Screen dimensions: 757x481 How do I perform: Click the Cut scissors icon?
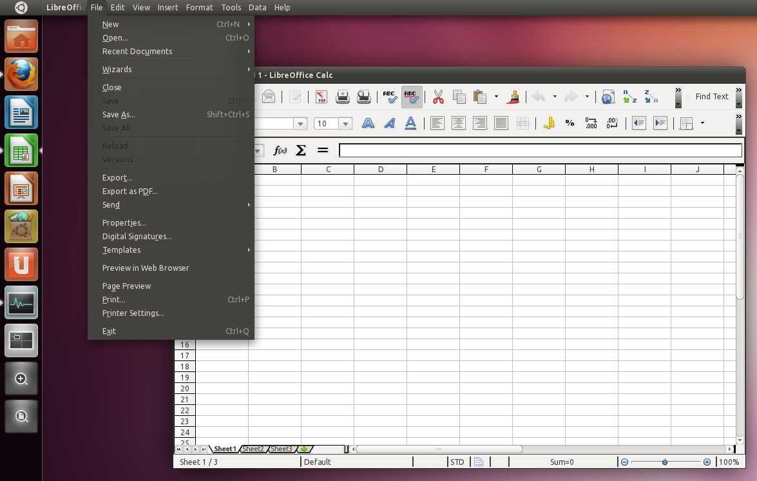[x=438, y=97]
